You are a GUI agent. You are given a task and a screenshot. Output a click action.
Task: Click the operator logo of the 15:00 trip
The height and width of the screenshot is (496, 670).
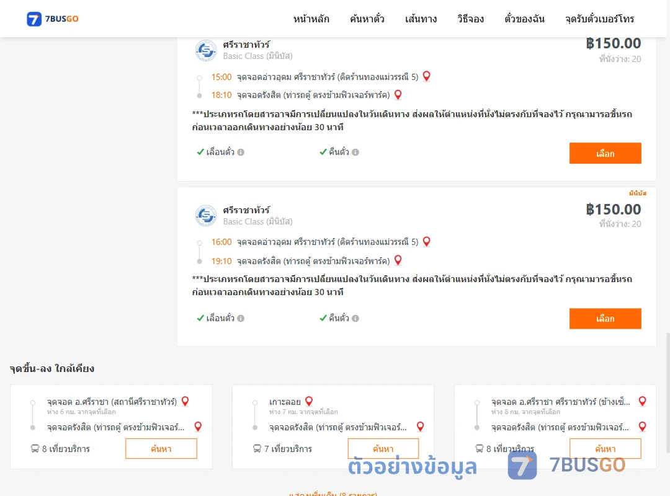[205, 51]
